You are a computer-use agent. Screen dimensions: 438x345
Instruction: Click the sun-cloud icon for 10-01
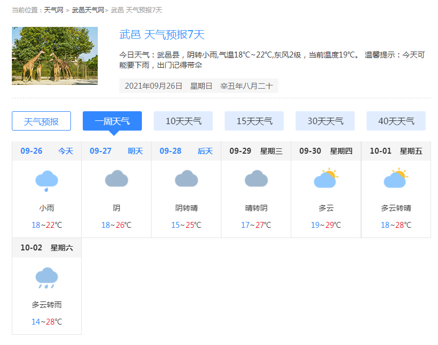(396, 178)
